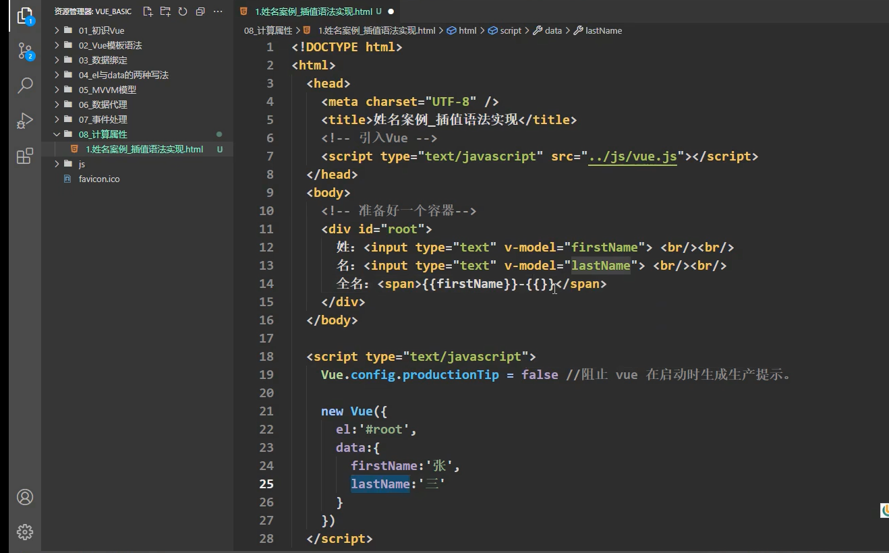The image size is (889, 553).
Task: Click line number 1 in the gutter
Action: coord(270,47)
